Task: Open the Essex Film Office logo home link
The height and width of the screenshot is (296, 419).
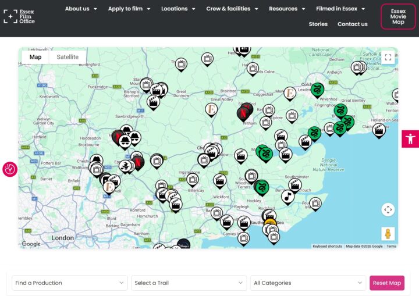Action: point(19,16)
